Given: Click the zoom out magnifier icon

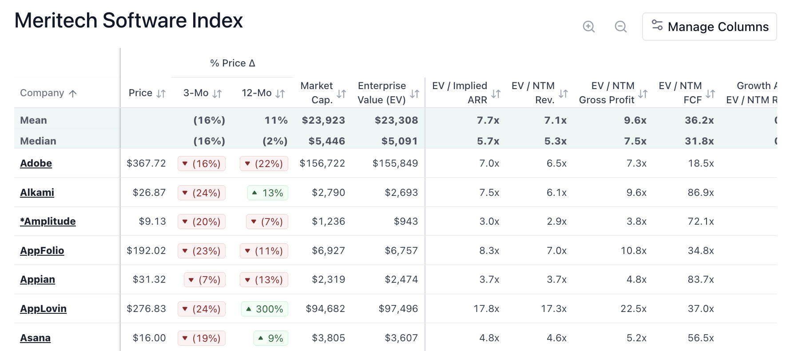Looking at the screenshot, I should (620, 27).
